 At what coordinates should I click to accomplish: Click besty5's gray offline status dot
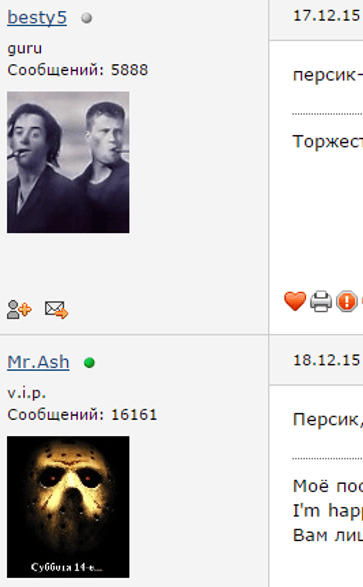coord(87,18)
